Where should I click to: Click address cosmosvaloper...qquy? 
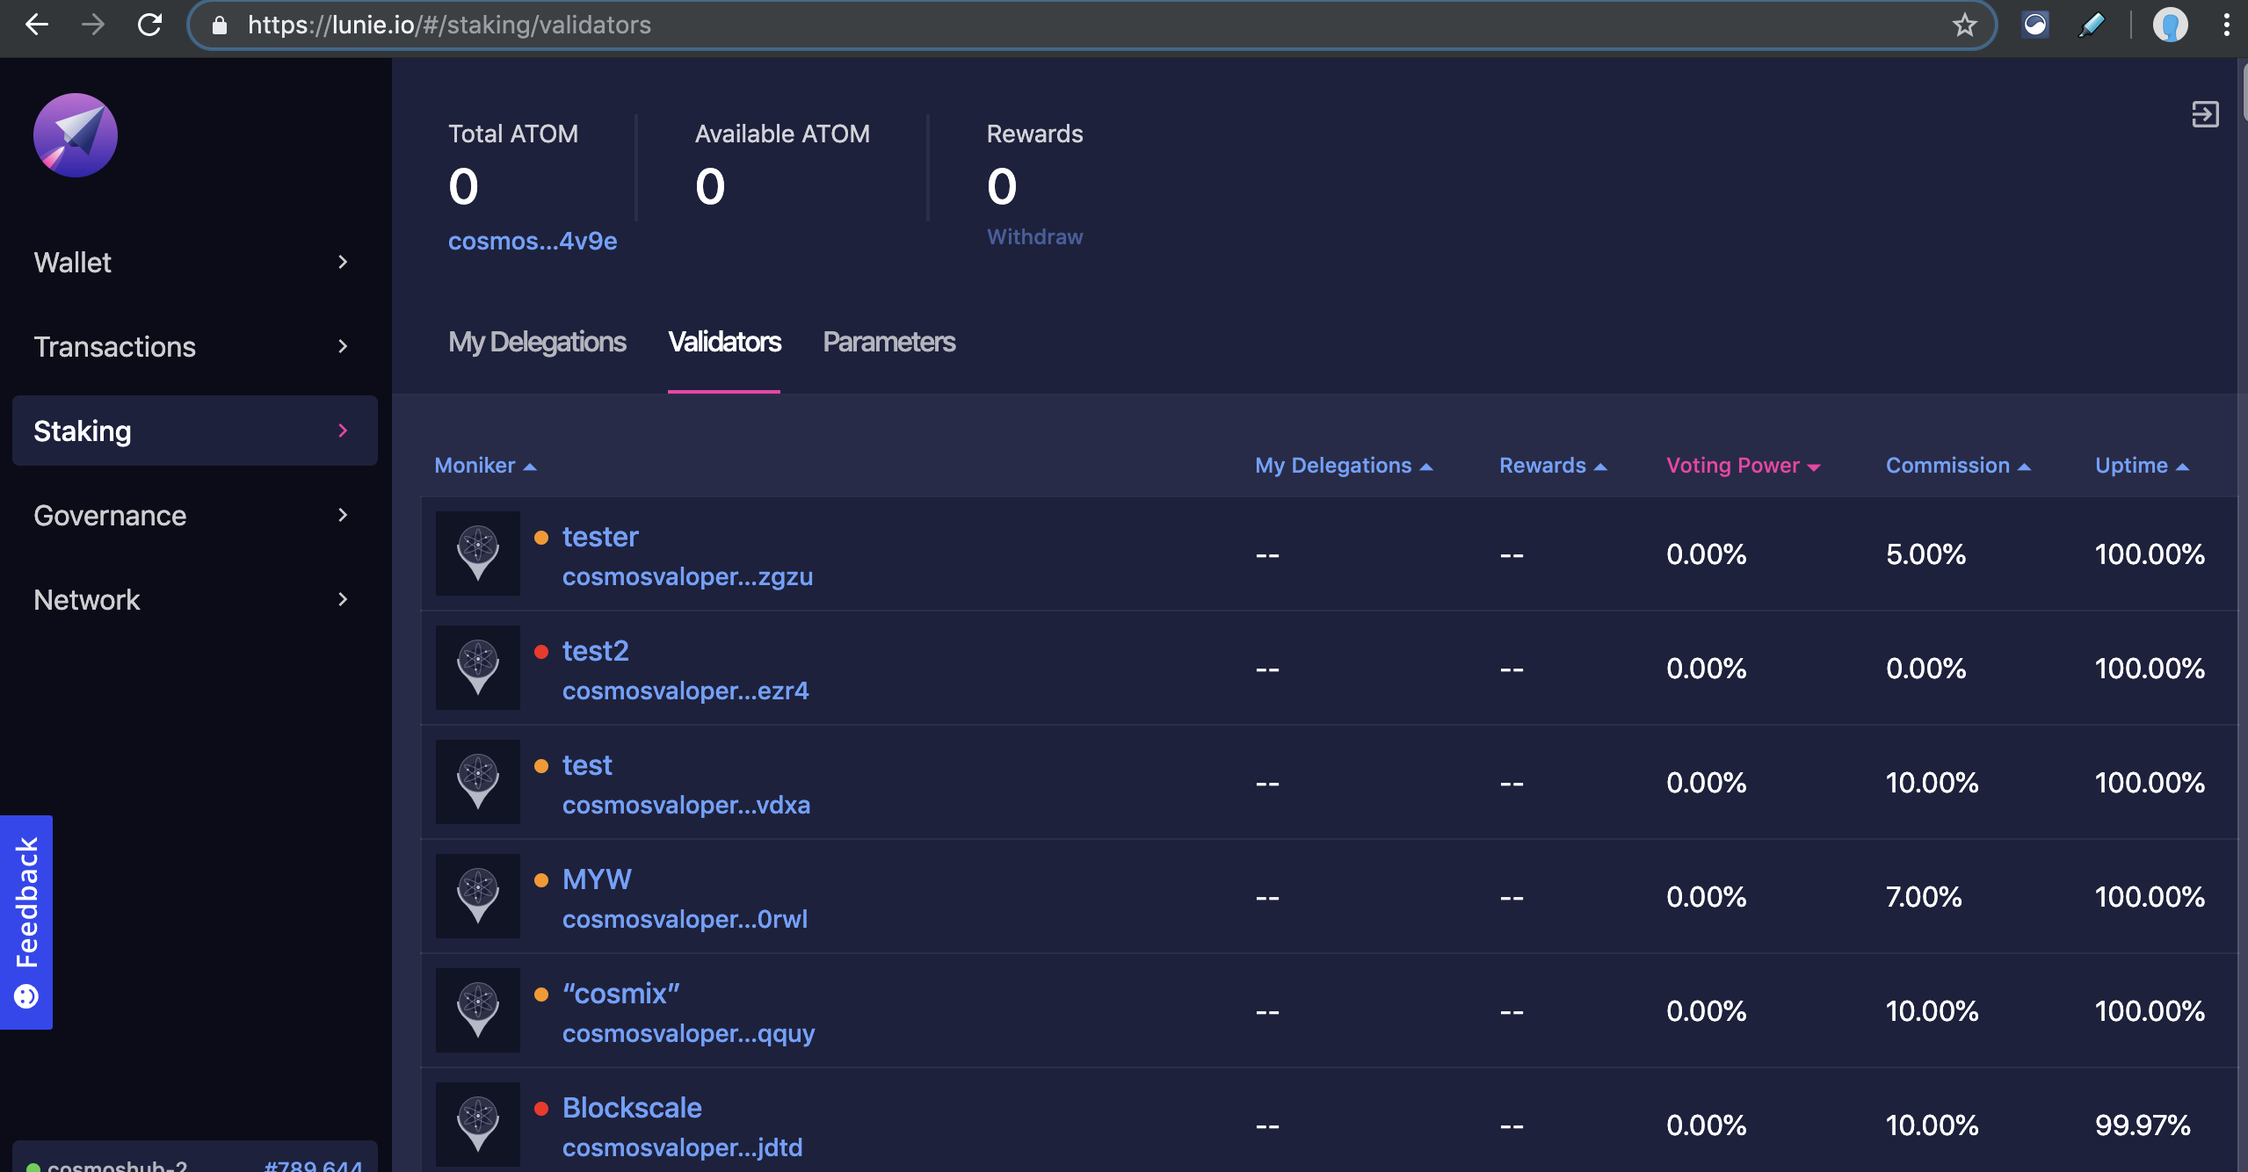pos(689,1033)
